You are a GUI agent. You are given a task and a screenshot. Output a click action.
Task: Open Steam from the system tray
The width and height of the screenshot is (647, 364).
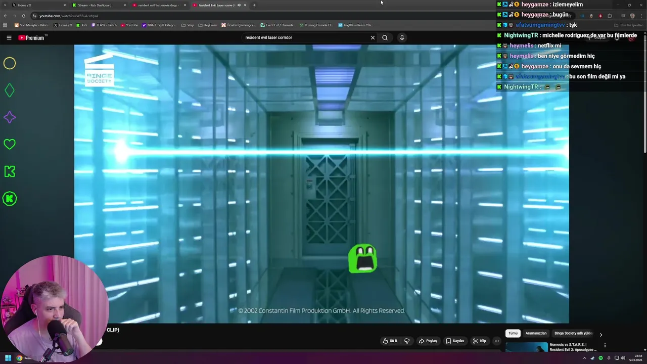[592, 358]
